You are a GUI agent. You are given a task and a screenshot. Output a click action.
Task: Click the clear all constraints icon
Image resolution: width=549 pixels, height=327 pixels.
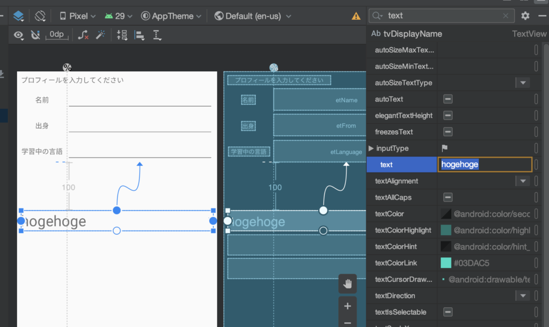83,35
